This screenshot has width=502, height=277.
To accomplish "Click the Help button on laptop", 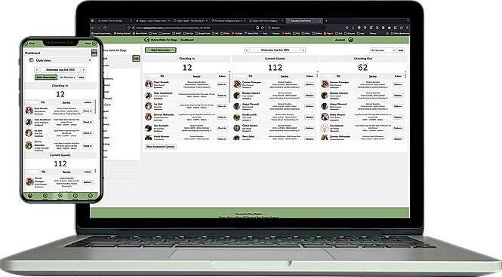I will point(401,50).
